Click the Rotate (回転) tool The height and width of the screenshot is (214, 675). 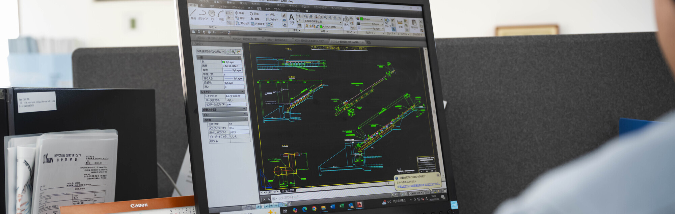point(254,14)
